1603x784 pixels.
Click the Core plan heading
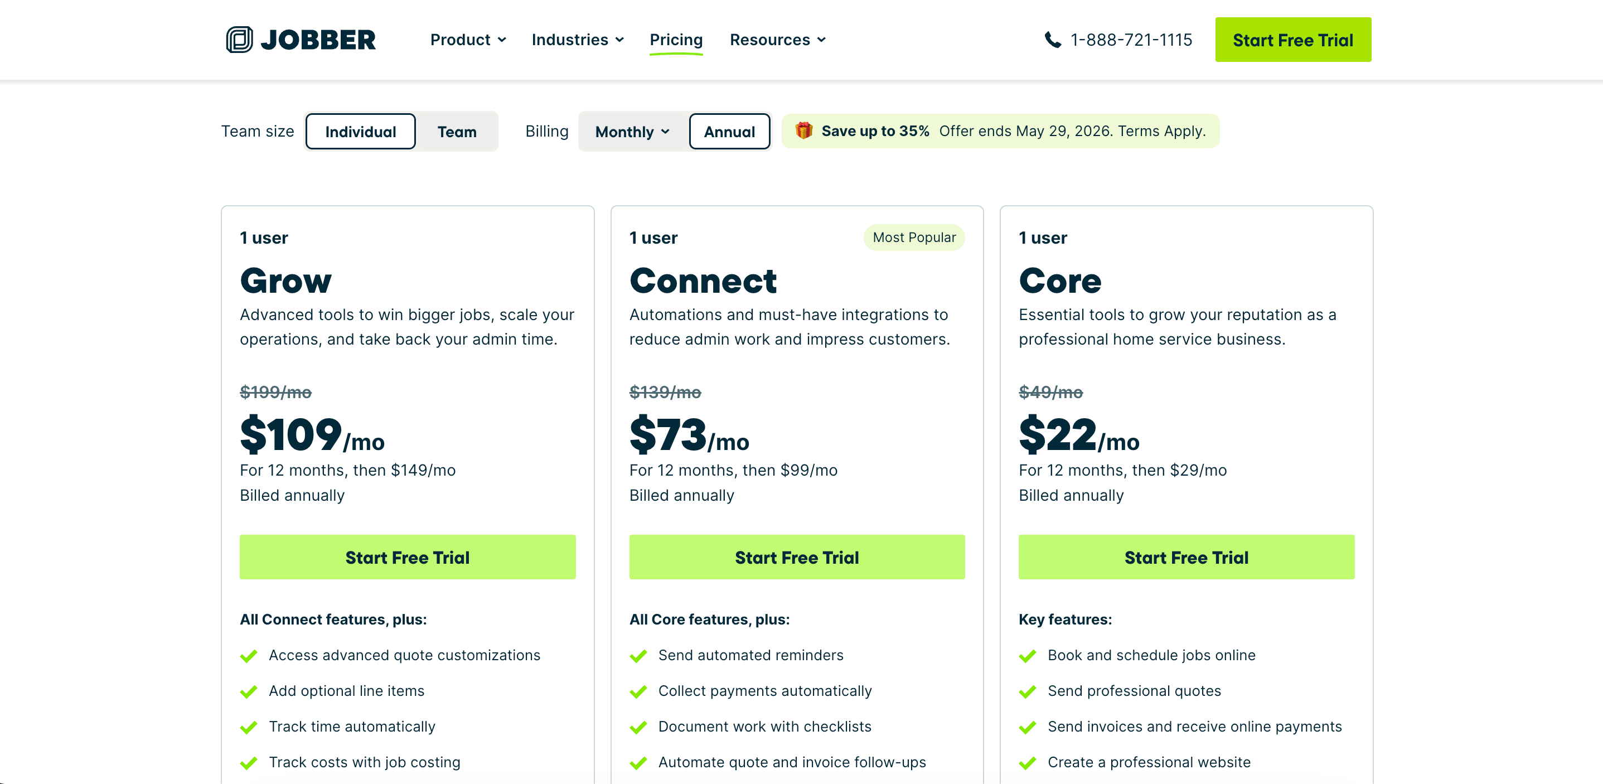1060,280
